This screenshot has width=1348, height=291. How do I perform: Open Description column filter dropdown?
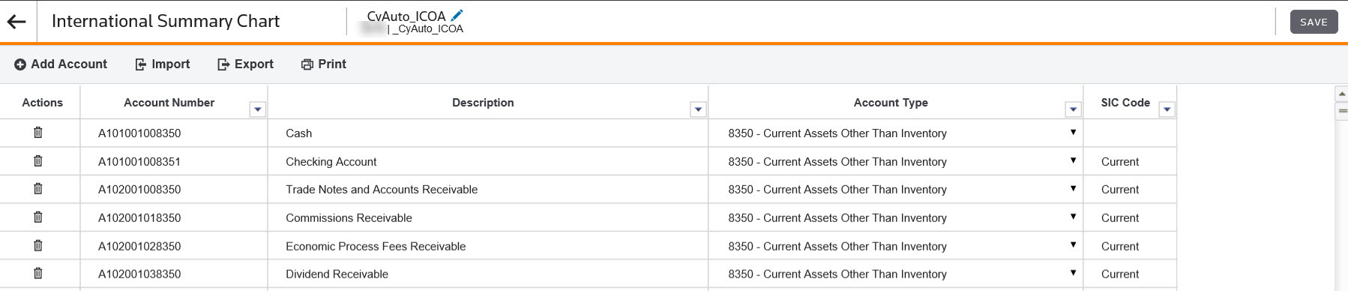pyautogui.click(x=698, y=109)
